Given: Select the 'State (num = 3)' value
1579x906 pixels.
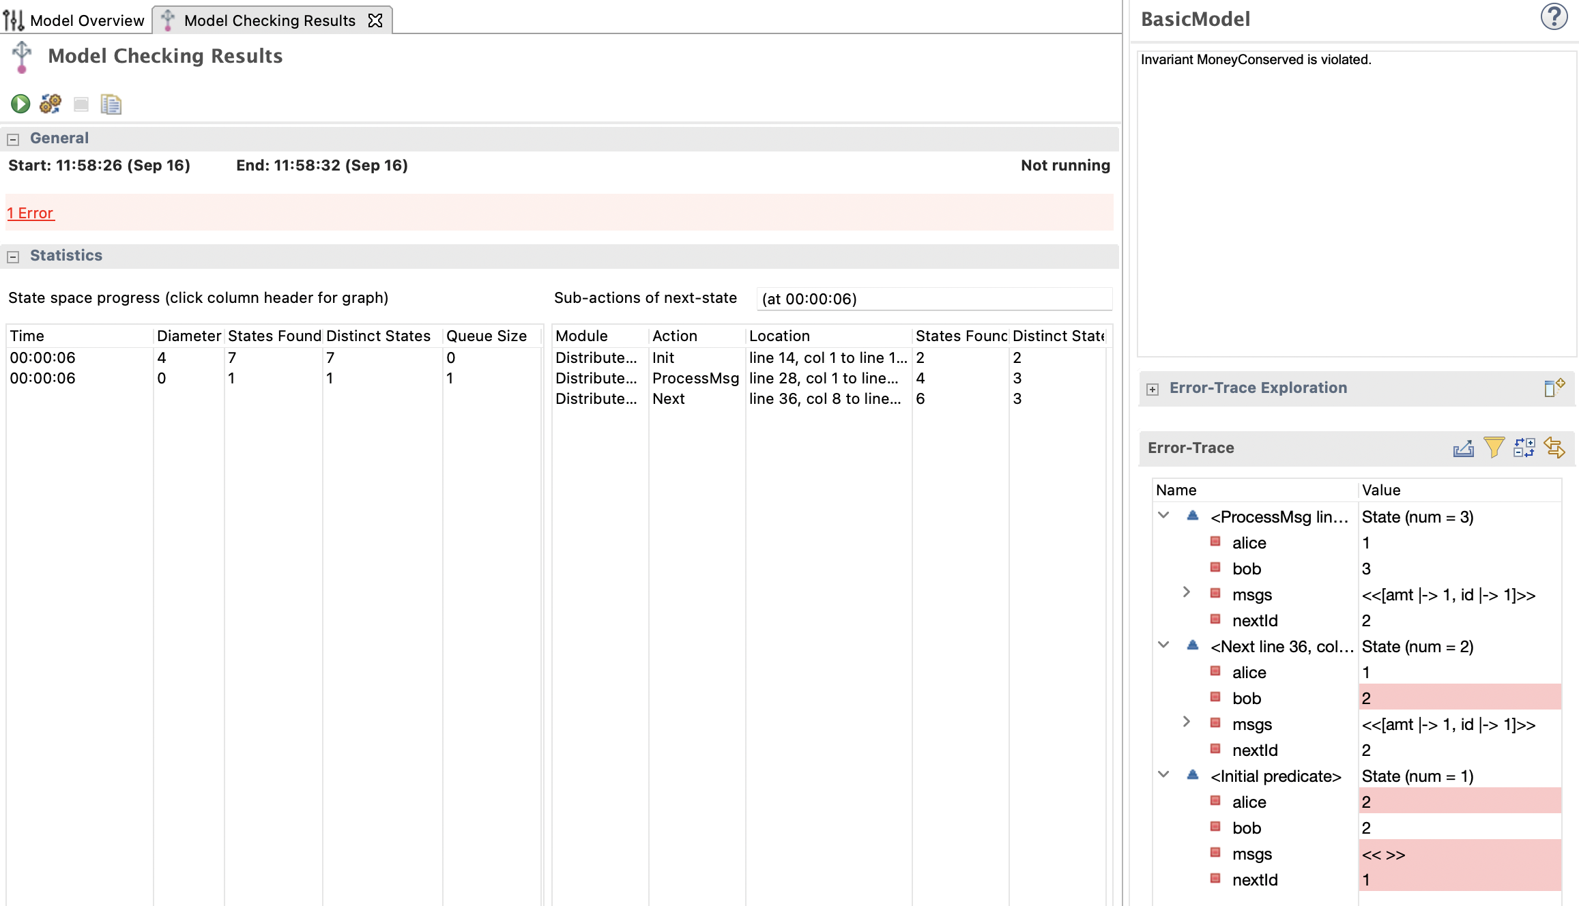Looking at the screenshot, I should click(x=1418, y=516).
